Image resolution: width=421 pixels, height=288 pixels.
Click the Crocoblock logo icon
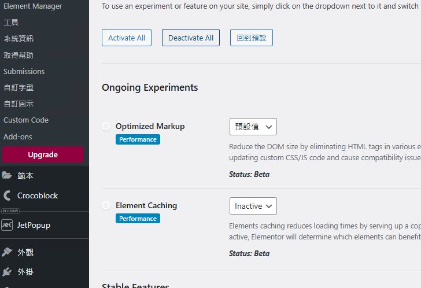coord(7,195)
